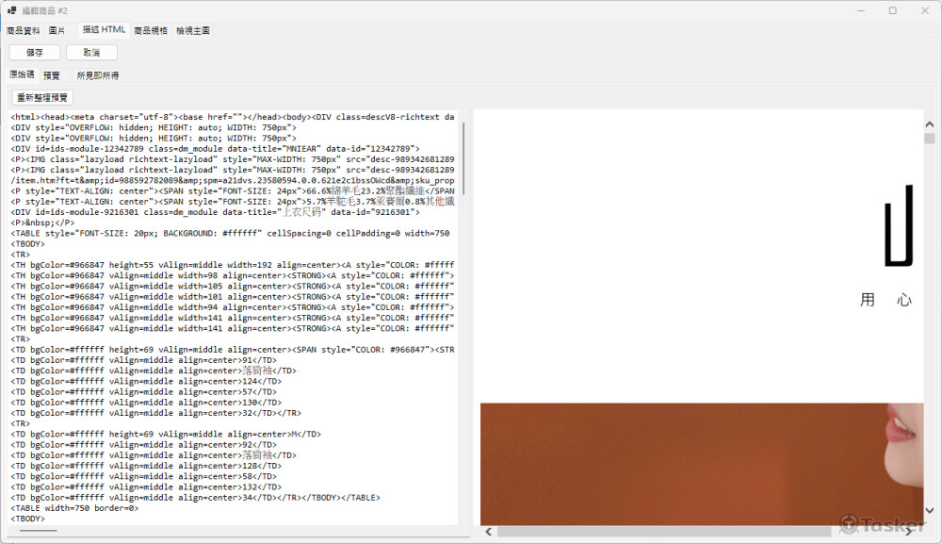The width and height of the screenshot is (942, 544).
Task: Click the TD line containing 130</TD>
Action: 146,403
